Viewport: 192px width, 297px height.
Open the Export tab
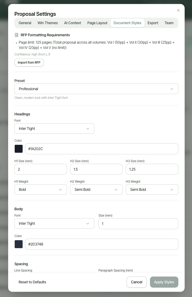pos(153,23)
